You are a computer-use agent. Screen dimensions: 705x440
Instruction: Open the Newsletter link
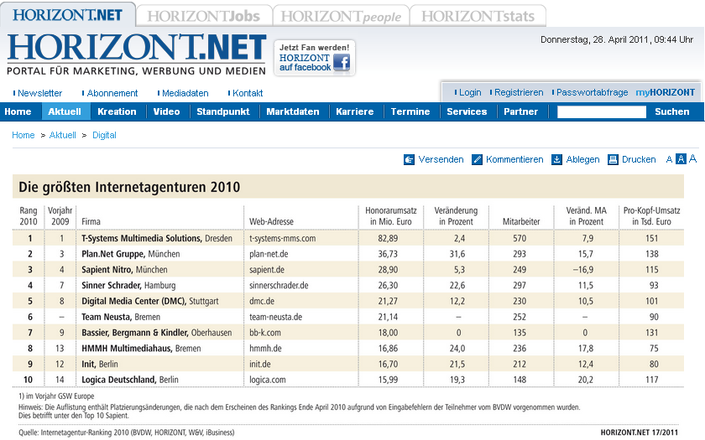point(39,93)
